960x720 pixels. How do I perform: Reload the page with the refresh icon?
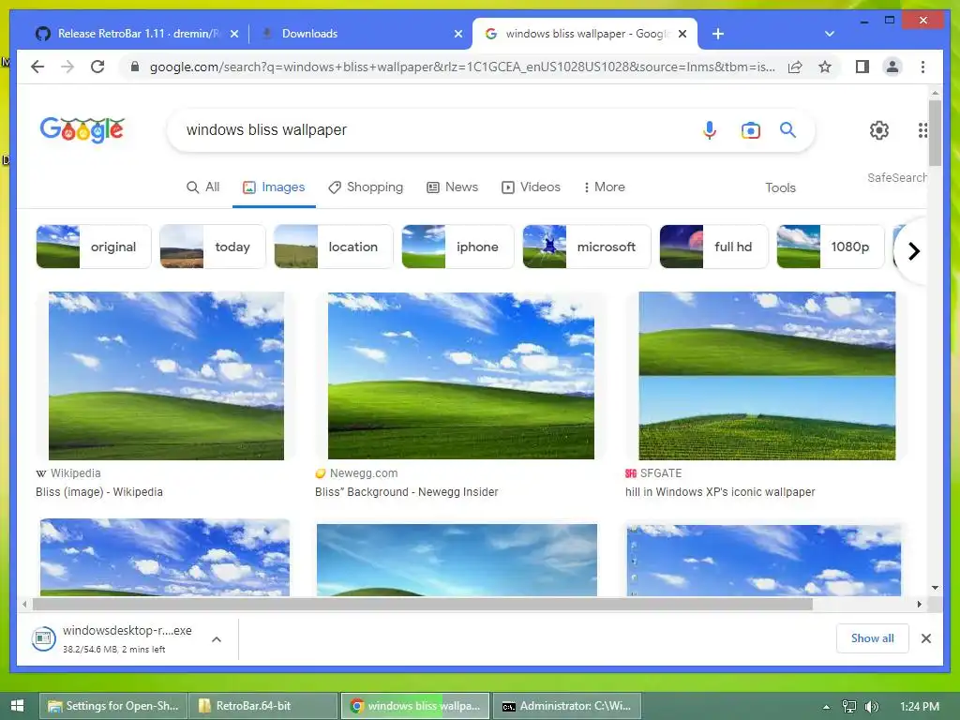97,67
